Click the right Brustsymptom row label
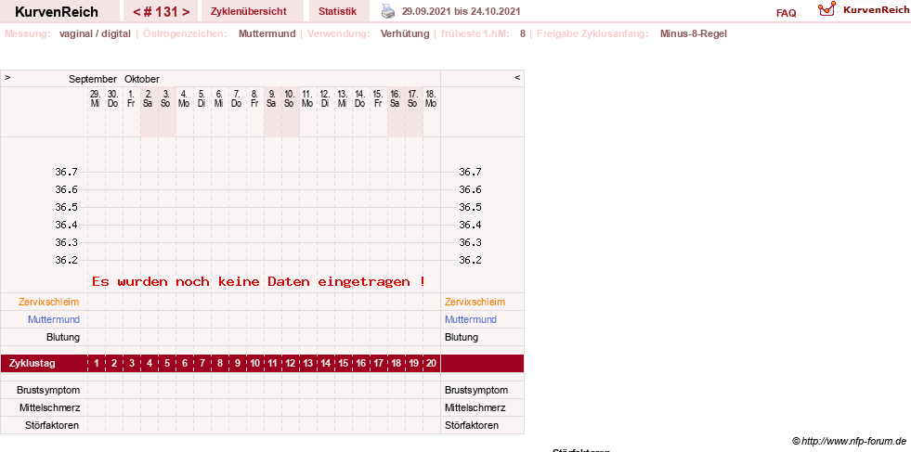 [x=476, y=390]
